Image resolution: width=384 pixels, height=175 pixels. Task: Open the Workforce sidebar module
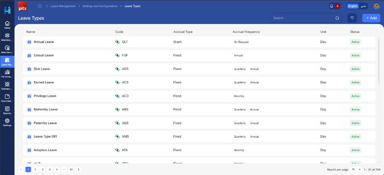(7, 37)
